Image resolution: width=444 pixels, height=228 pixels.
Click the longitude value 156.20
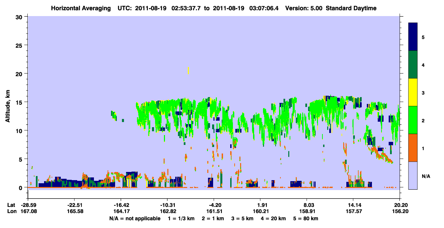pos(400,211)
